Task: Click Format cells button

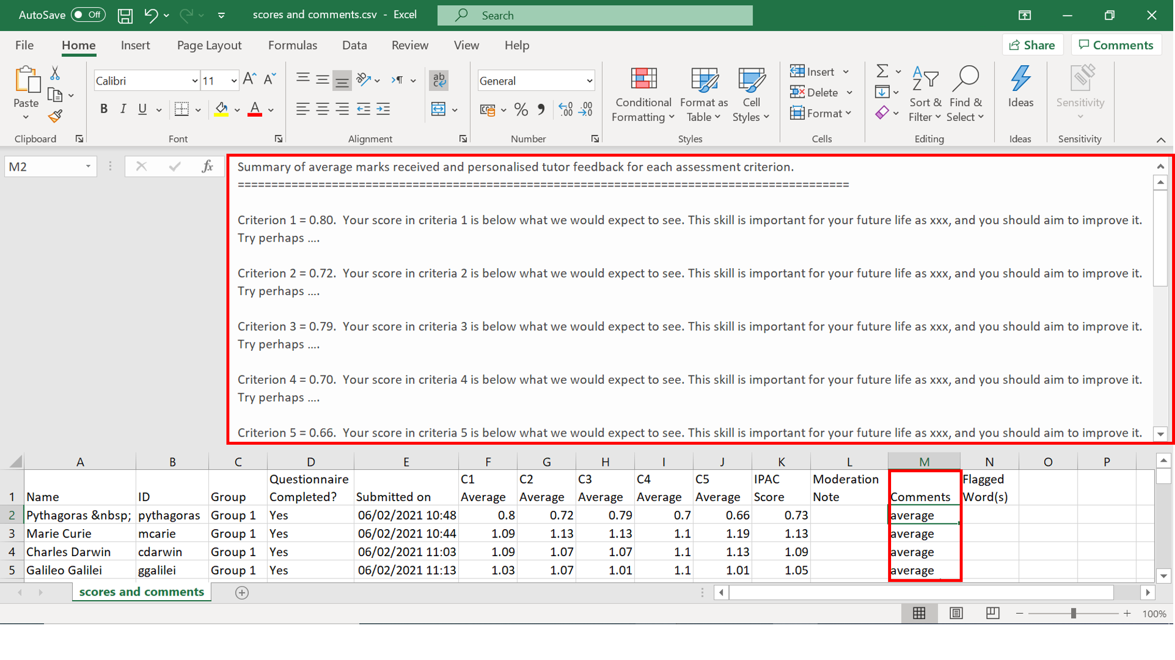Action: click(816, 113)
